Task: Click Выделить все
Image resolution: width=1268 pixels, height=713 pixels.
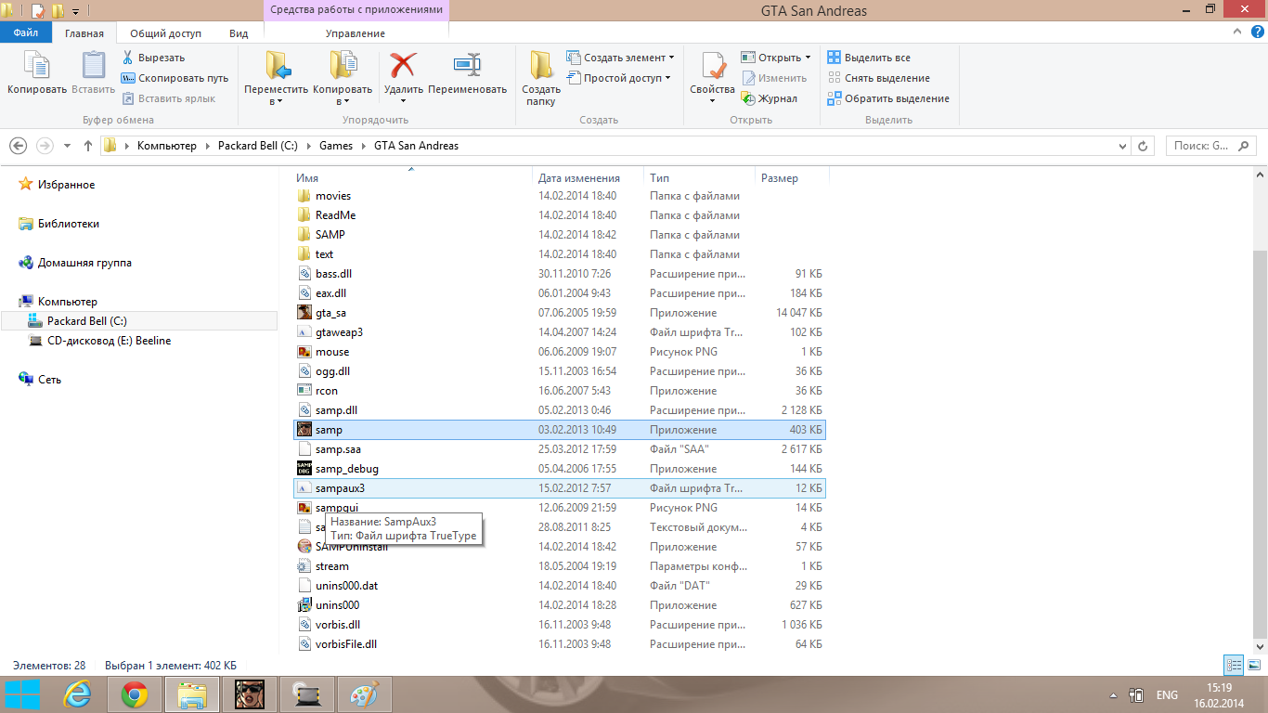Action: [x=869, y=58]
